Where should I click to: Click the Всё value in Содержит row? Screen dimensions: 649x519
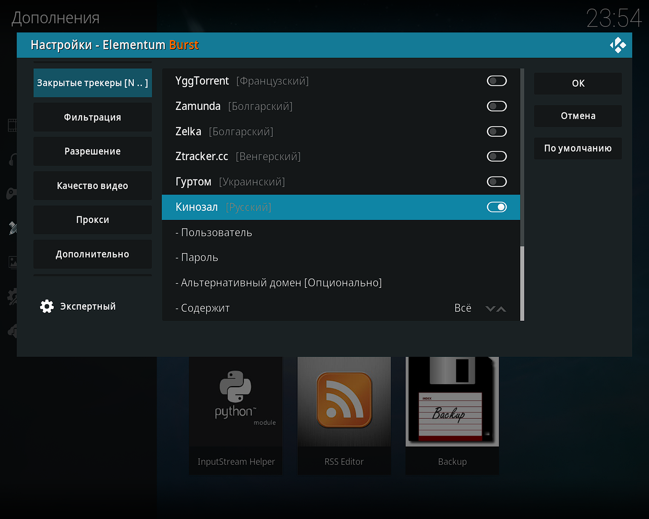coord(463,308)
